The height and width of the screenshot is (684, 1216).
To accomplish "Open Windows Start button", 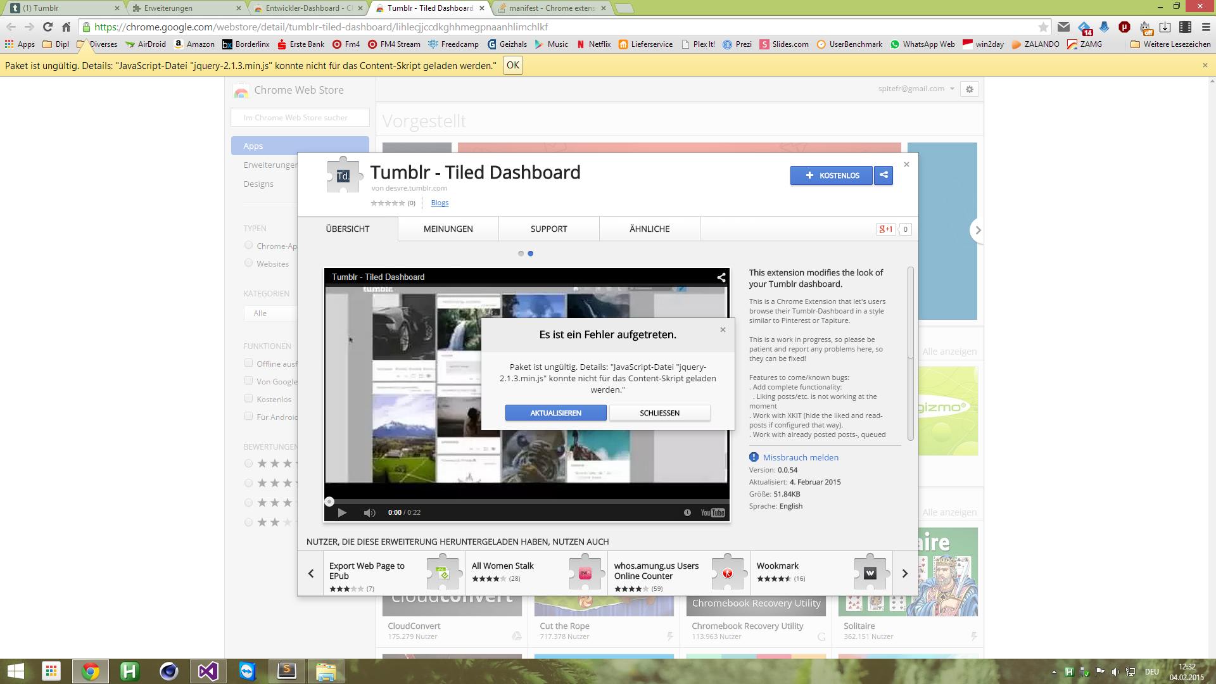I will click(x=16, y=671).
